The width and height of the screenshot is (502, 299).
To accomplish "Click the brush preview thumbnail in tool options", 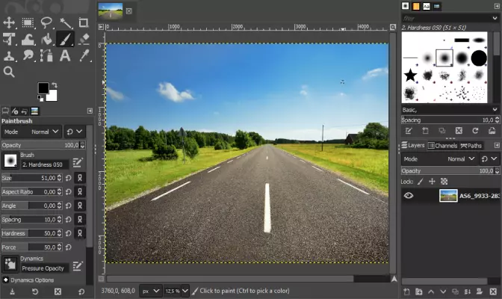I will [x=10, y=161].
